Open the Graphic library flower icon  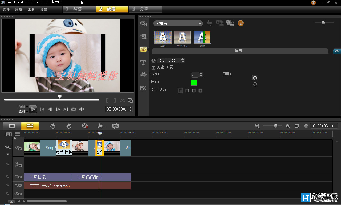[x=143, y=75]
